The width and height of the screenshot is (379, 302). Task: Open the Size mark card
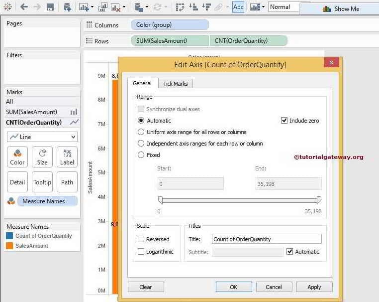42,157
